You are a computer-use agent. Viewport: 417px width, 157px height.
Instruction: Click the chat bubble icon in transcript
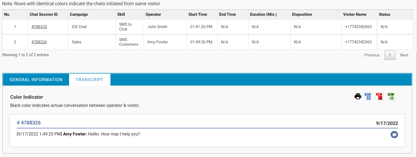click(394, 135)
